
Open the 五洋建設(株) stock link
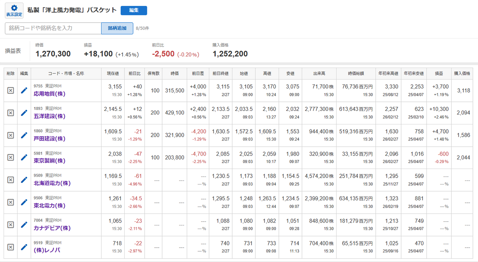click(49, 116)
